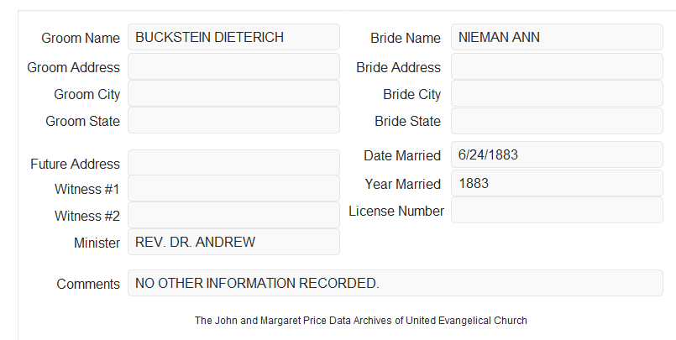Viewport: 676px width, 340px height.
Task: Click the Bride State text box
Action: click(x=557, y=121)
